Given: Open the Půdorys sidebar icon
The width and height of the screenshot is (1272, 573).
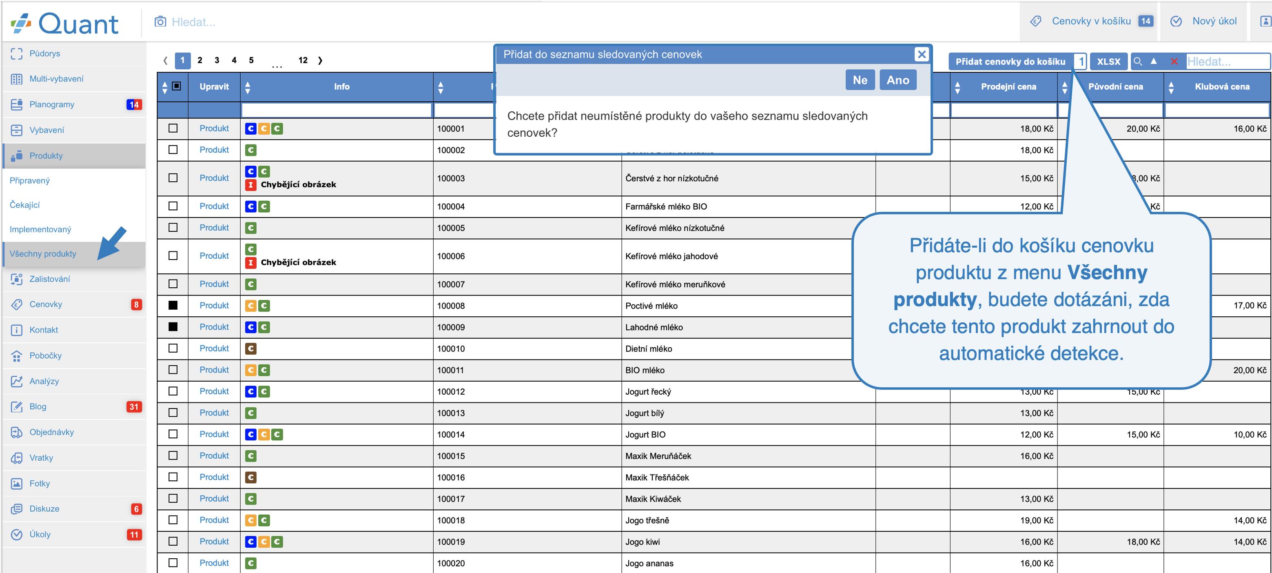Looking at the screenshot, I should [16, 53].
